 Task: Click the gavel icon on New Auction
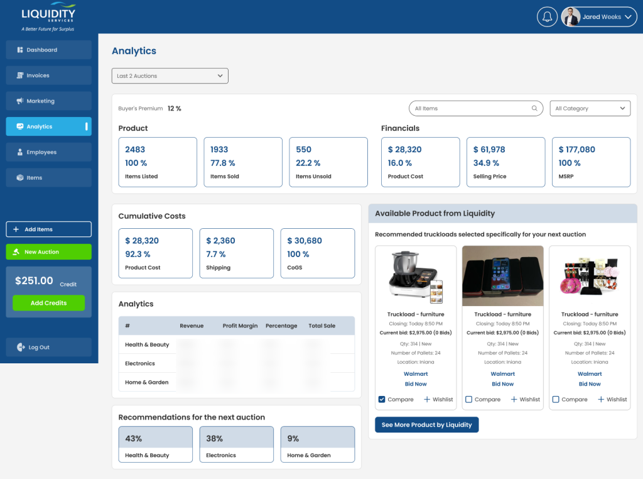coord(16,252)
